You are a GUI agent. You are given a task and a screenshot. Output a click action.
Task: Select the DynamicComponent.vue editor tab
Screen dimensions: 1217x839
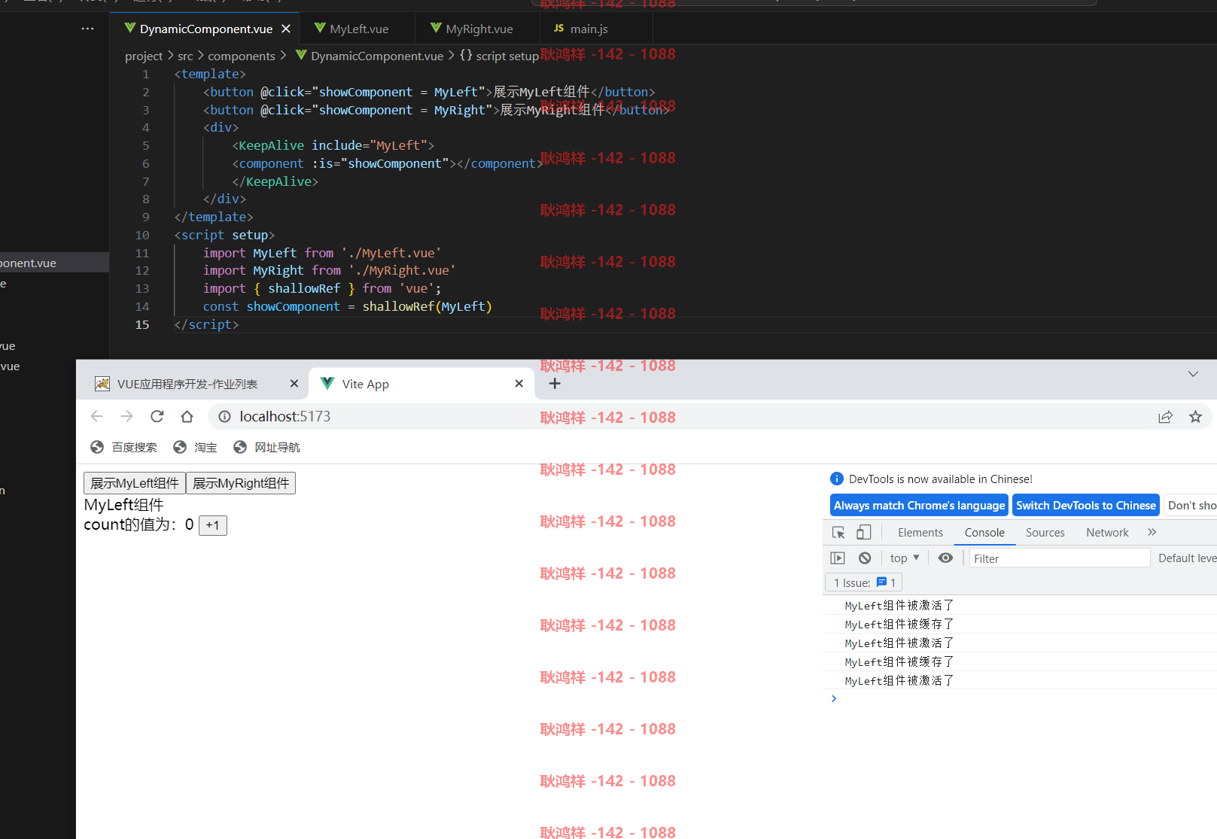[x=205, y=29]
